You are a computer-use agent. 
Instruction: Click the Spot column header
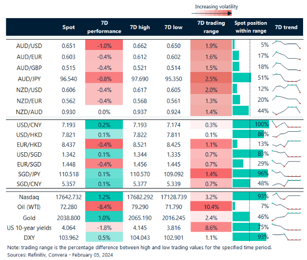(x=69, y=27)
